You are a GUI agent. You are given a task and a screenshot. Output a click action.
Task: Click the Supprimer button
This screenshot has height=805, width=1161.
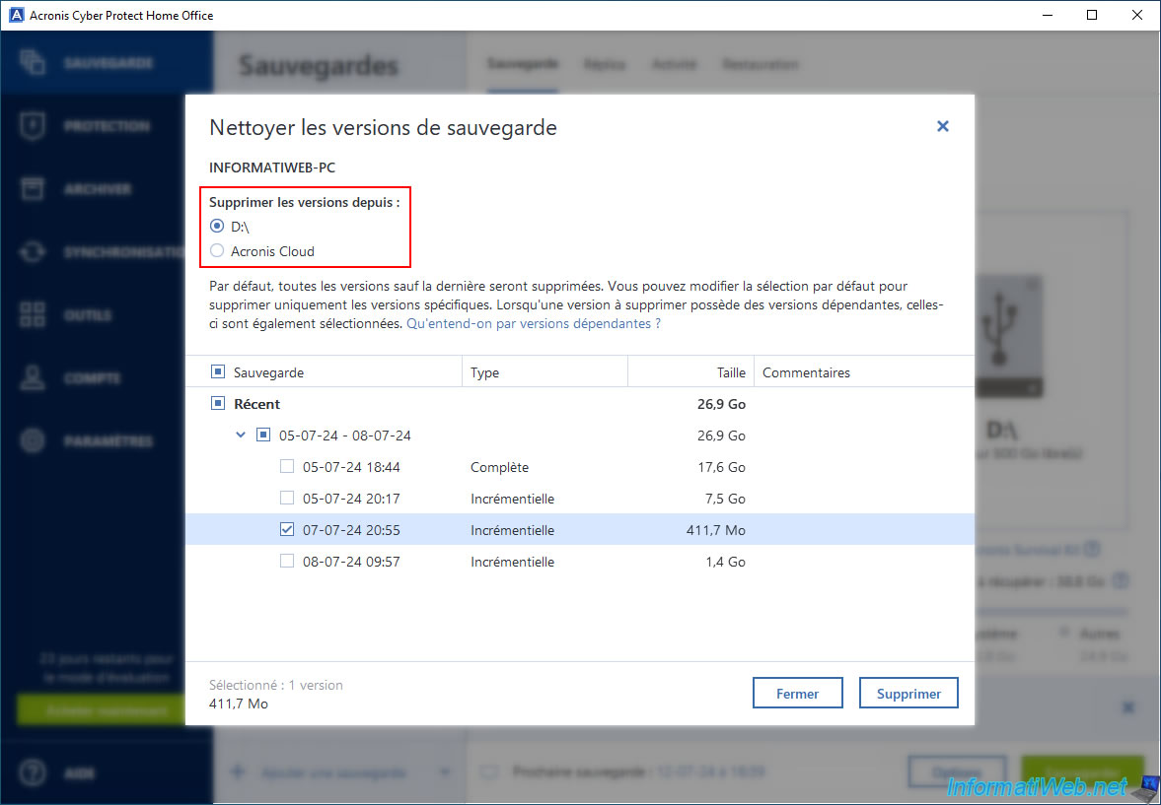tap(907, 694)
